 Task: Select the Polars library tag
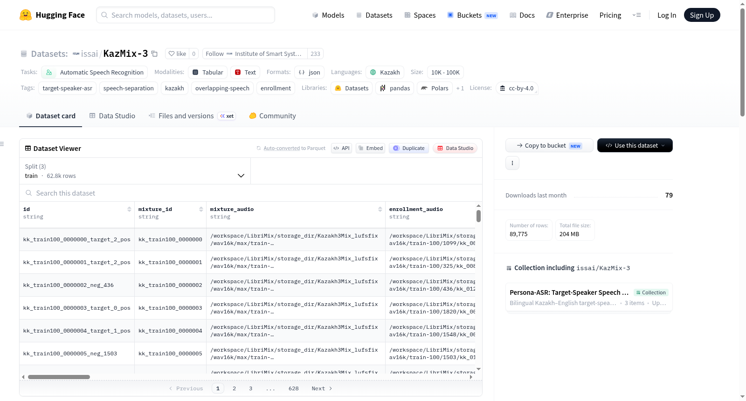[435, 88]
